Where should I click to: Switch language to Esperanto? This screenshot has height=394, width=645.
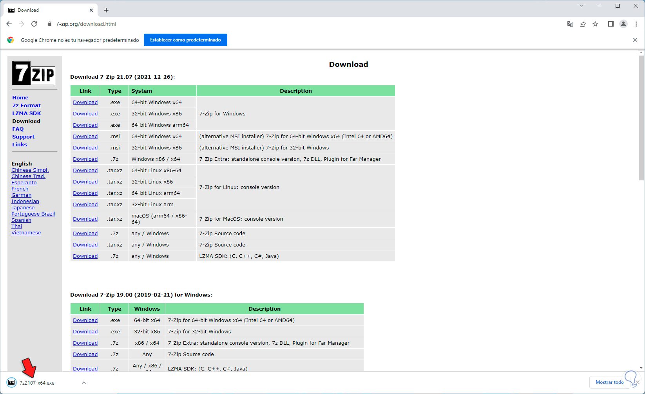(24, 183)
